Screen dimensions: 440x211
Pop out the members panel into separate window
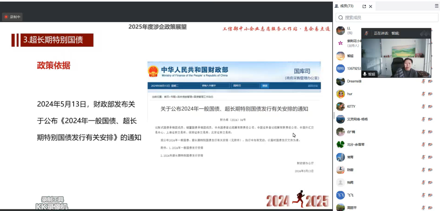(x=364, y=6)
